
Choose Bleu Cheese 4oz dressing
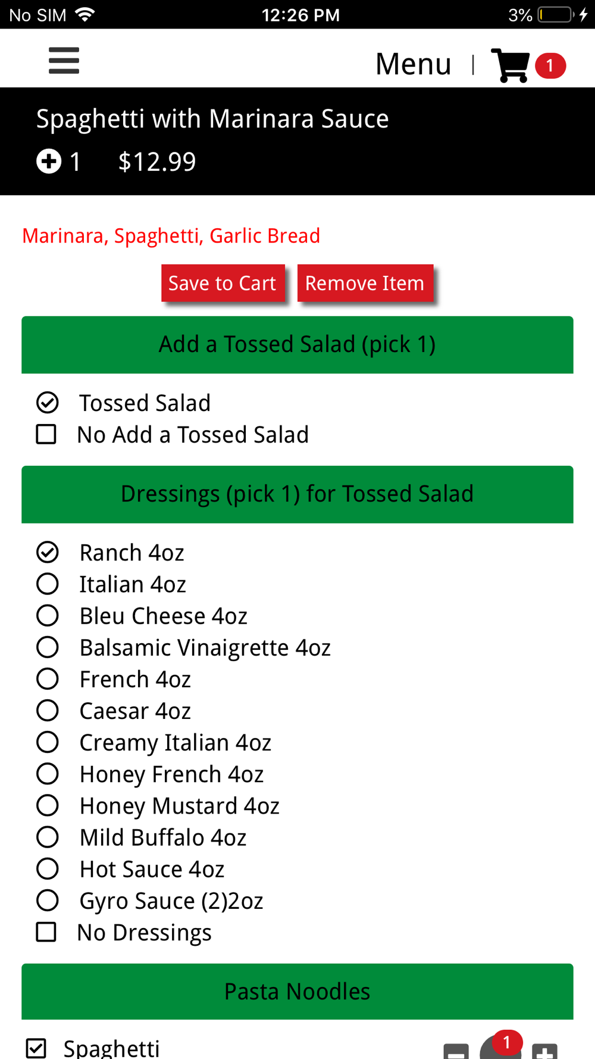point(48,616)
